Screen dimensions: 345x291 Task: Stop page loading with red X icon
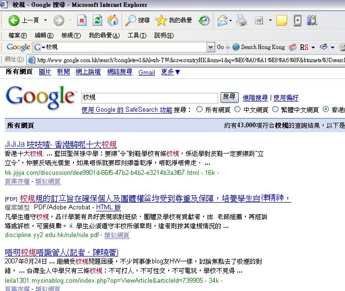tap(82, 20)
